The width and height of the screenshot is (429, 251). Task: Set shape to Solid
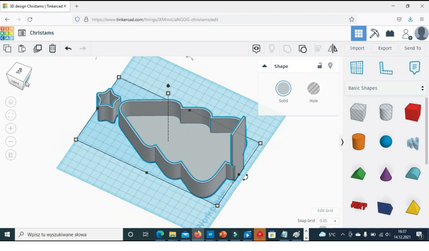[x=283, y=89]
